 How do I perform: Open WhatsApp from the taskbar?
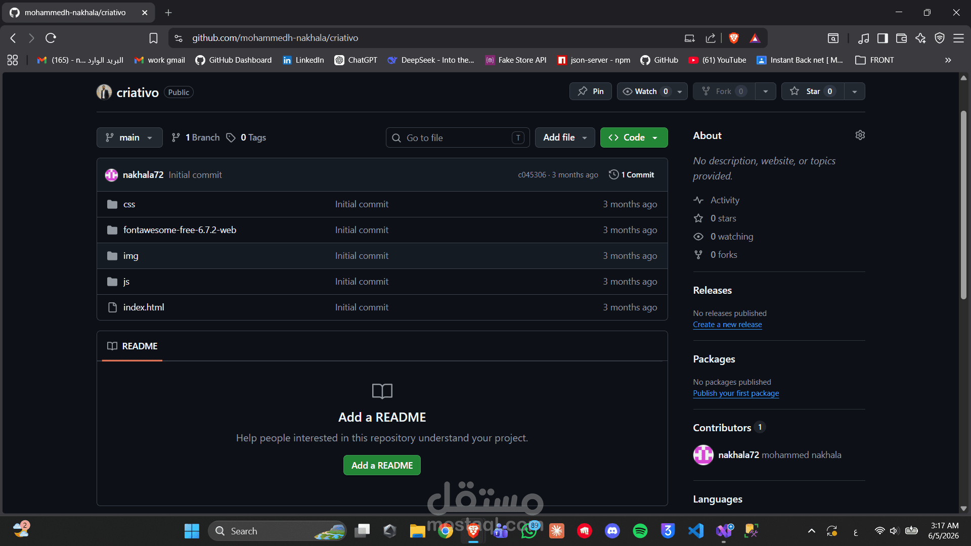pos(529,531)
